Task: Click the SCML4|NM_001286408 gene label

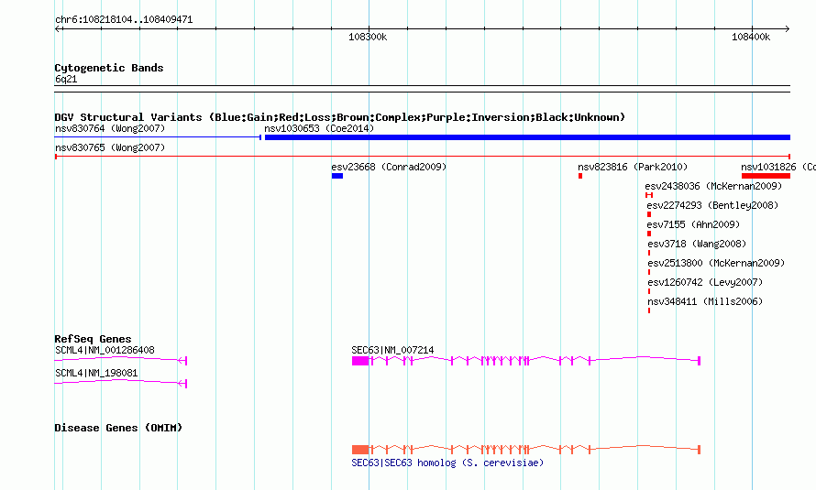Action: pos(105,350)
